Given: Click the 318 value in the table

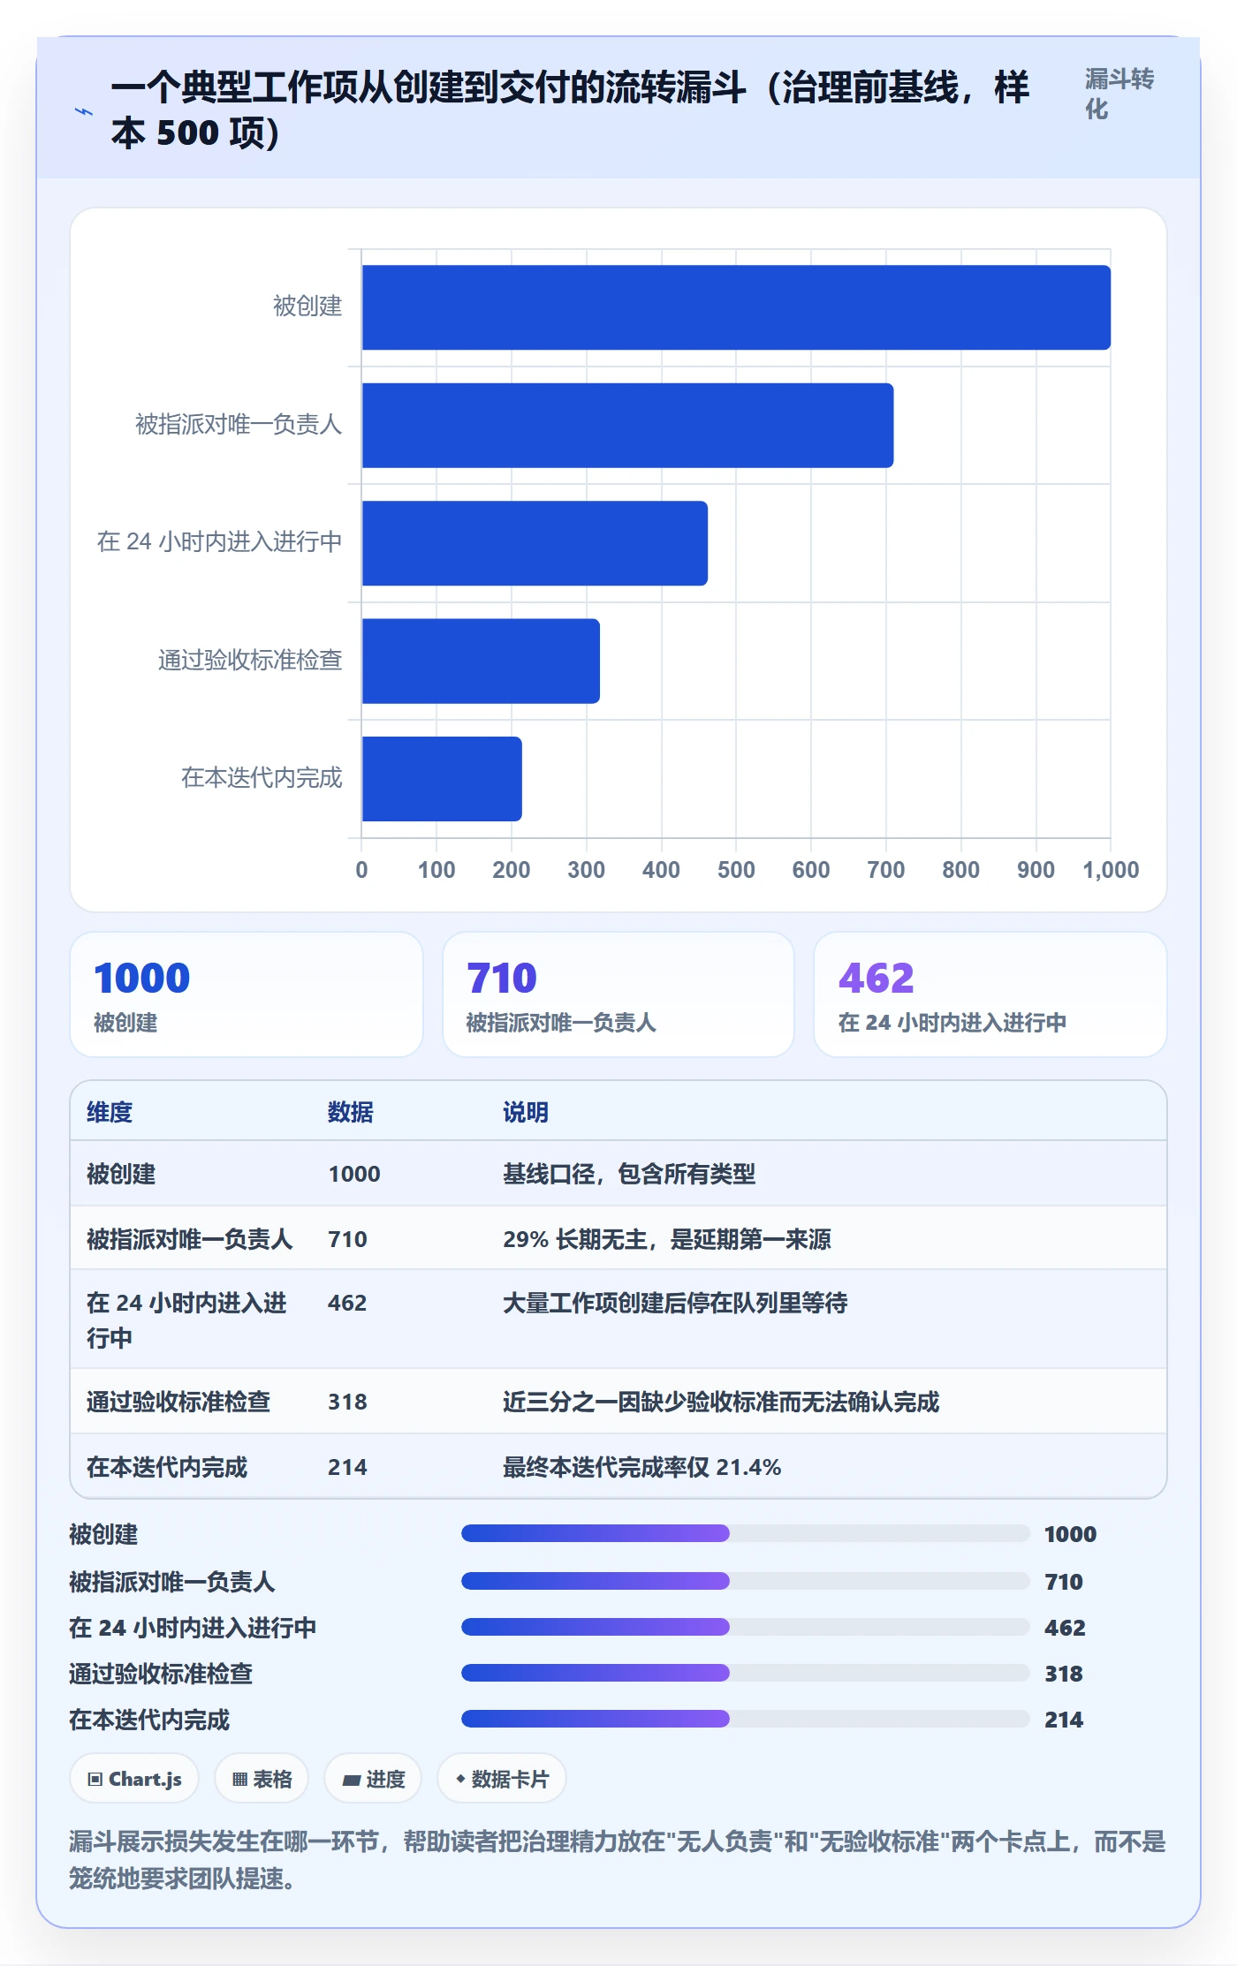Looking at the screenshot, I should (347, 1402).
